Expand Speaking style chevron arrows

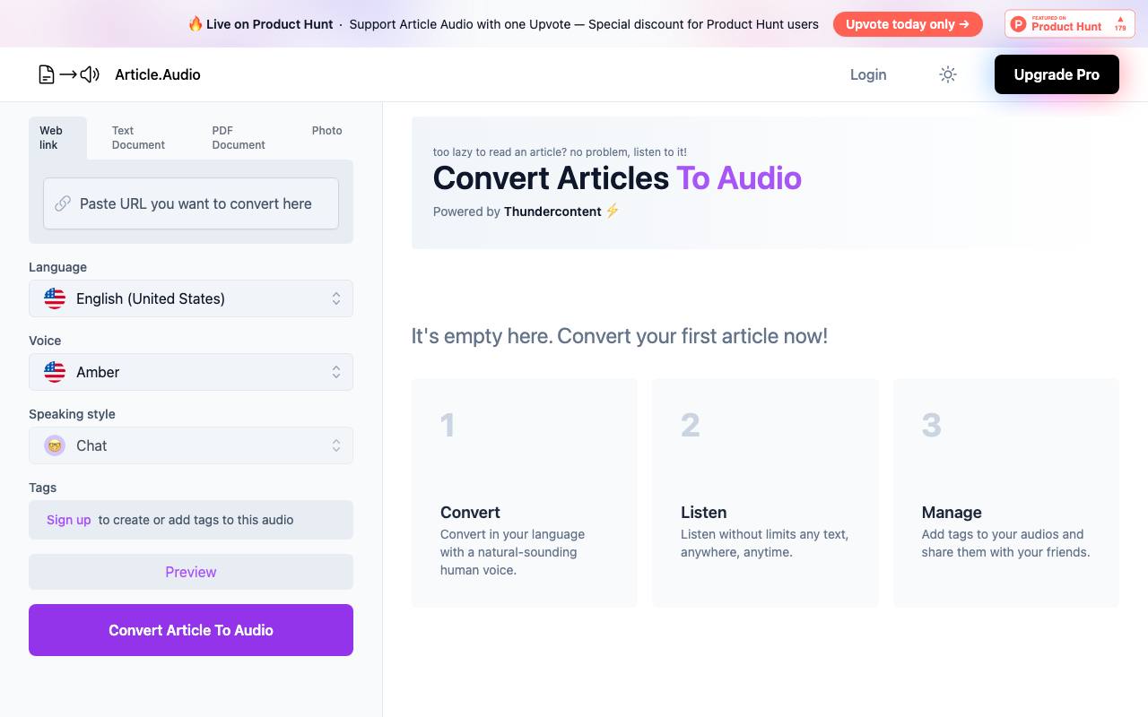[x=336, y=445]
